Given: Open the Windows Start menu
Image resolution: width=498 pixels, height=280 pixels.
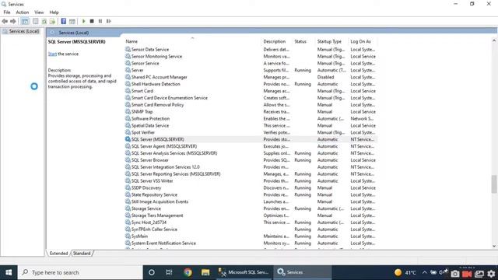Looking at the screenshot, I should pos(9,272).
